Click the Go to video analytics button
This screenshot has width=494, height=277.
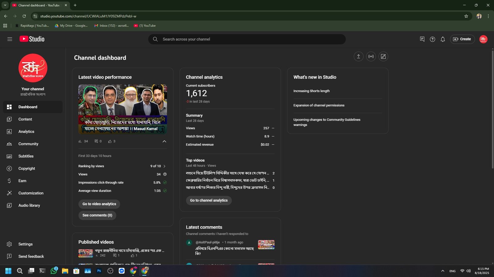(99, 204)
